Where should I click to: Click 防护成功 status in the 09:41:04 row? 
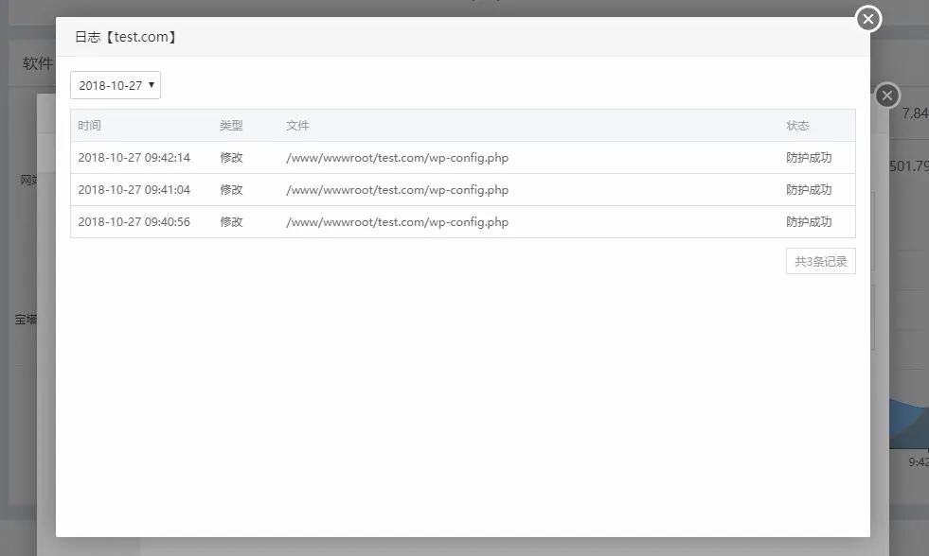tap(809, 190)
